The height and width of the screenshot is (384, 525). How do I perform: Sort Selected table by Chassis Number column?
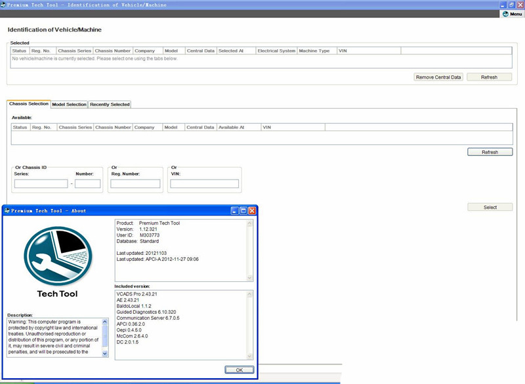[x=113, y=51]
